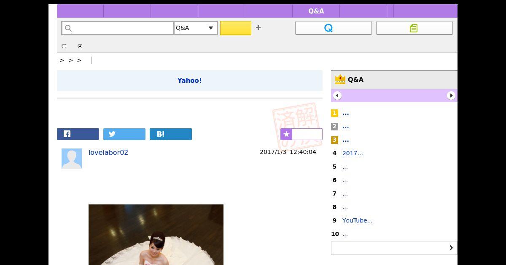506x265 pixels.
Task: Open the Q&A search category dropdown
Action: coord(196,28)
